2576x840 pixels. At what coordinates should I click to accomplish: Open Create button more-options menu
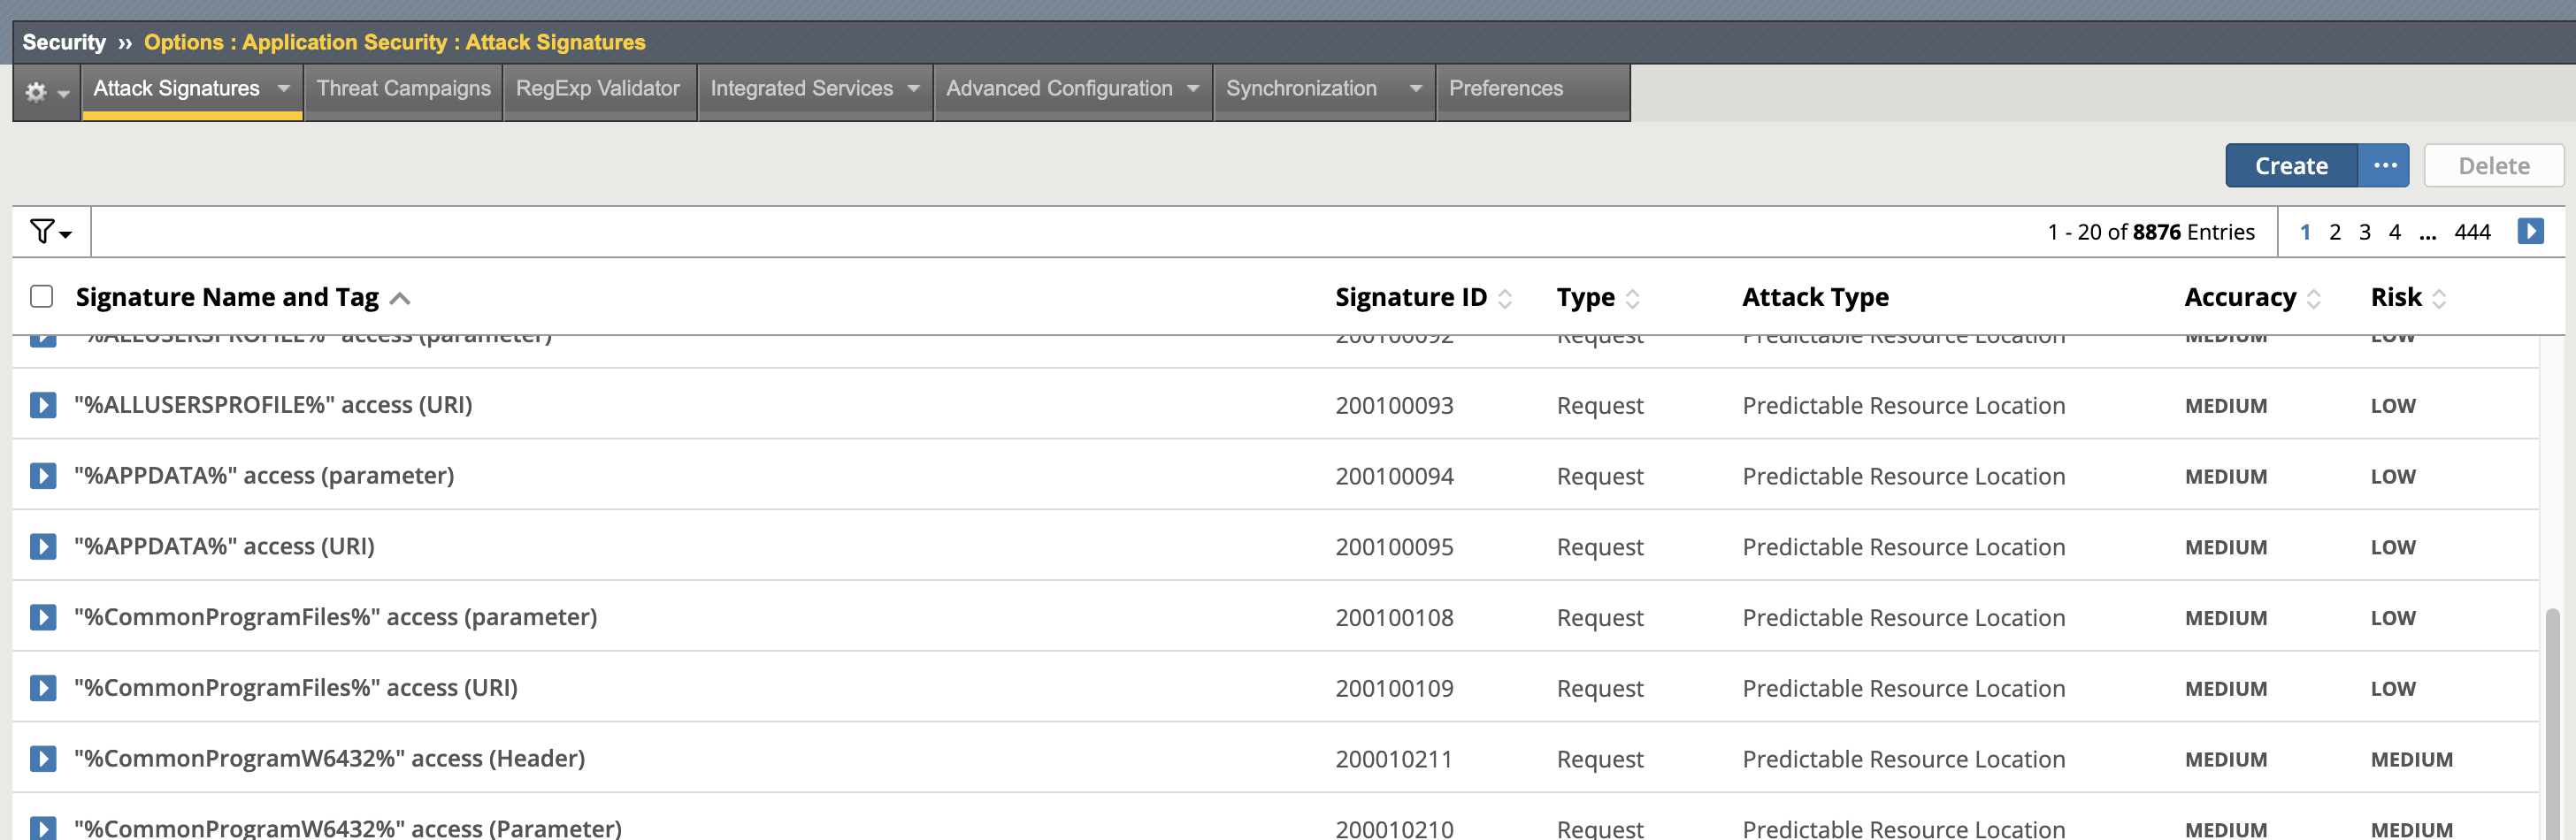point(2384,166)
